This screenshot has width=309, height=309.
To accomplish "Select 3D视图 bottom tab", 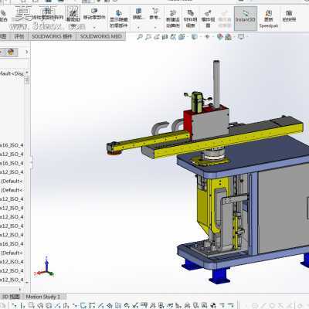I will coord(11,297).
